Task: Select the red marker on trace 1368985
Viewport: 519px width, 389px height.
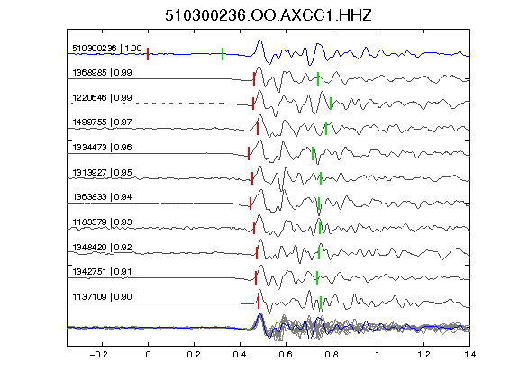Action: pos(254,78)
